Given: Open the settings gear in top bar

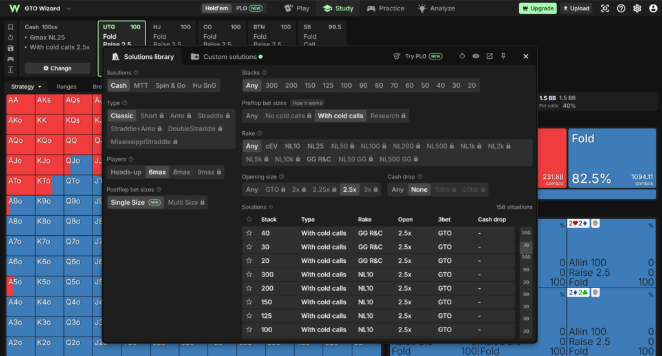Looking at the screenshot, I should pyautogui.click(x=637, y=8).
